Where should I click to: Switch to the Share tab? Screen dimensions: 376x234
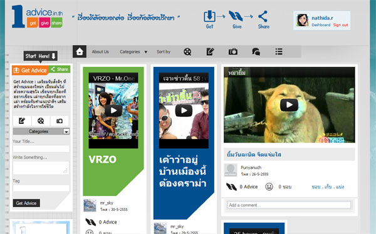[60, 69]
